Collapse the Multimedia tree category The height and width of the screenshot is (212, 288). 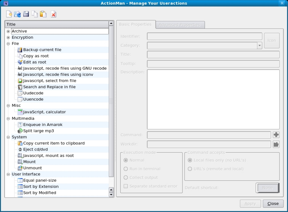[8, 118]
